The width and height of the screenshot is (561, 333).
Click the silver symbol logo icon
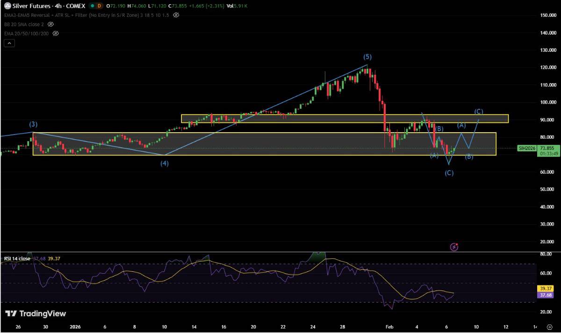[7, 6]
